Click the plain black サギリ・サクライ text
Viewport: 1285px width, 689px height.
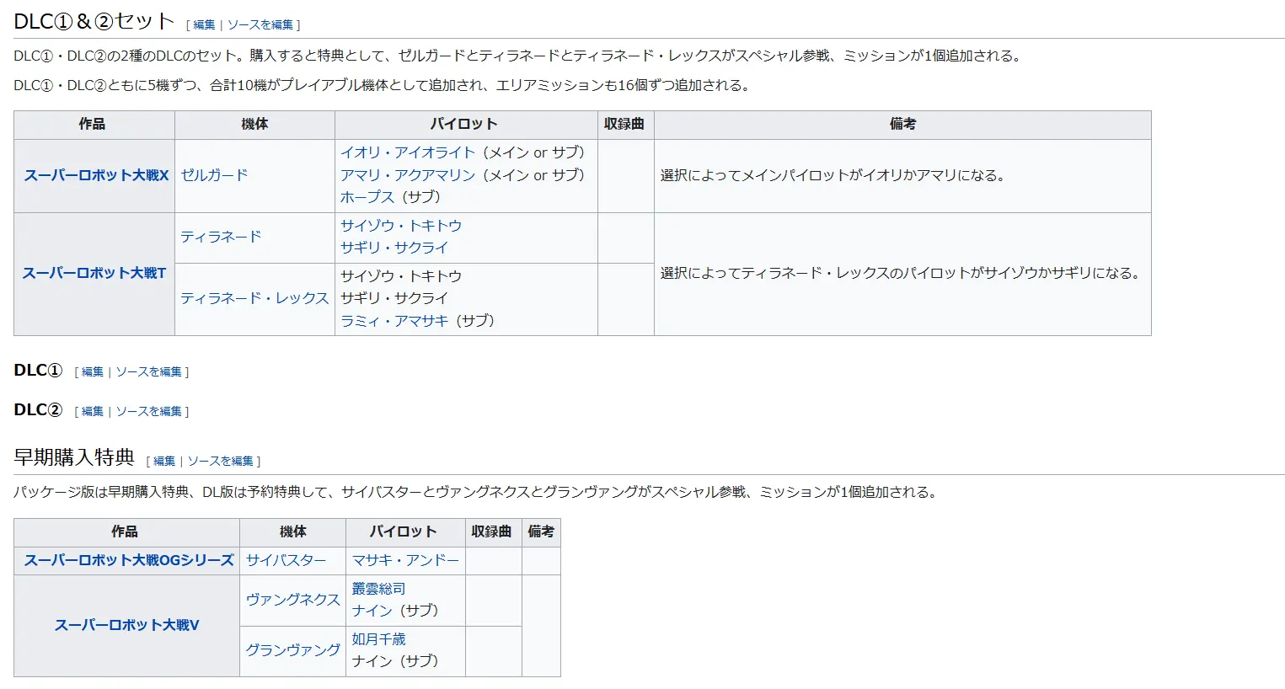click(394, 298)
